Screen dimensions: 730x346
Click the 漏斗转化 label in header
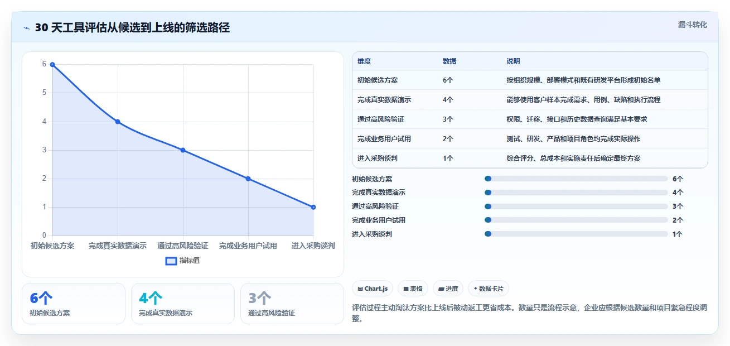[x=692, y=25]
